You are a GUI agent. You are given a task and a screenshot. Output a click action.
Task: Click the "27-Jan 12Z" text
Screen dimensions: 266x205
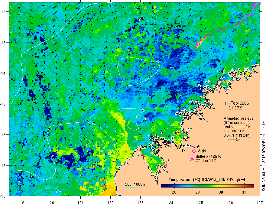pyautogui.click(x=206, y=161)
